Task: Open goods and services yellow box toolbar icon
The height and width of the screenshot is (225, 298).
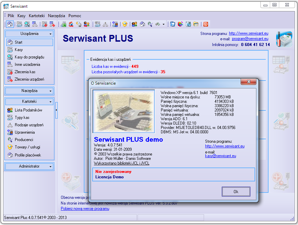Action: (125, 24)
